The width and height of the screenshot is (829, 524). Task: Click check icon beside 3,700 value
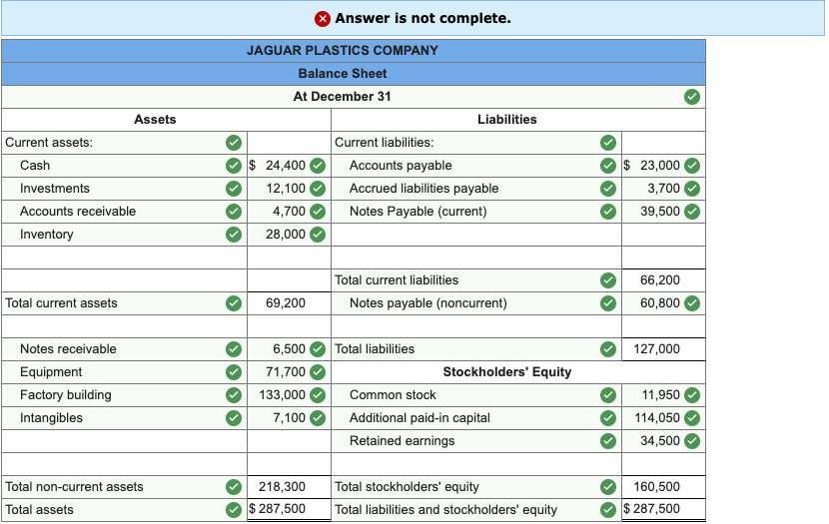point(692,188)
